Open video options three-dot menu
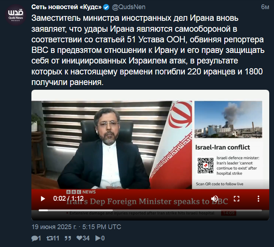Screen dimensions: 274x247 (x=258, y=198)
